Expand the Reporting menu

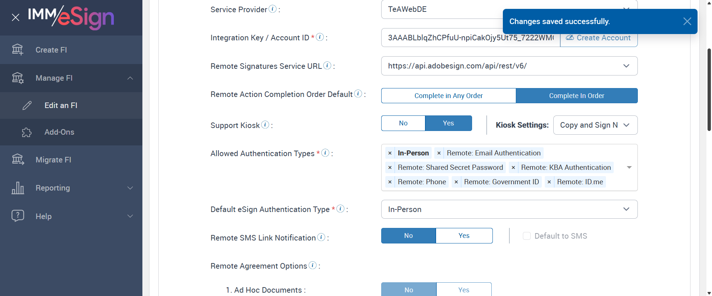130,188
